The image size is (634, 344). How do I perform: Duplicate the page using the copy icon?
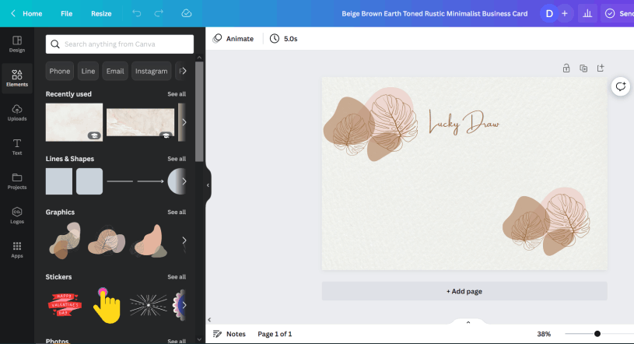[x=583, y=68]
